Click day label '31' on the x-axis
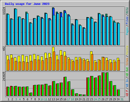This screenshot has height=102, width=130. click(x=122, y=99)
